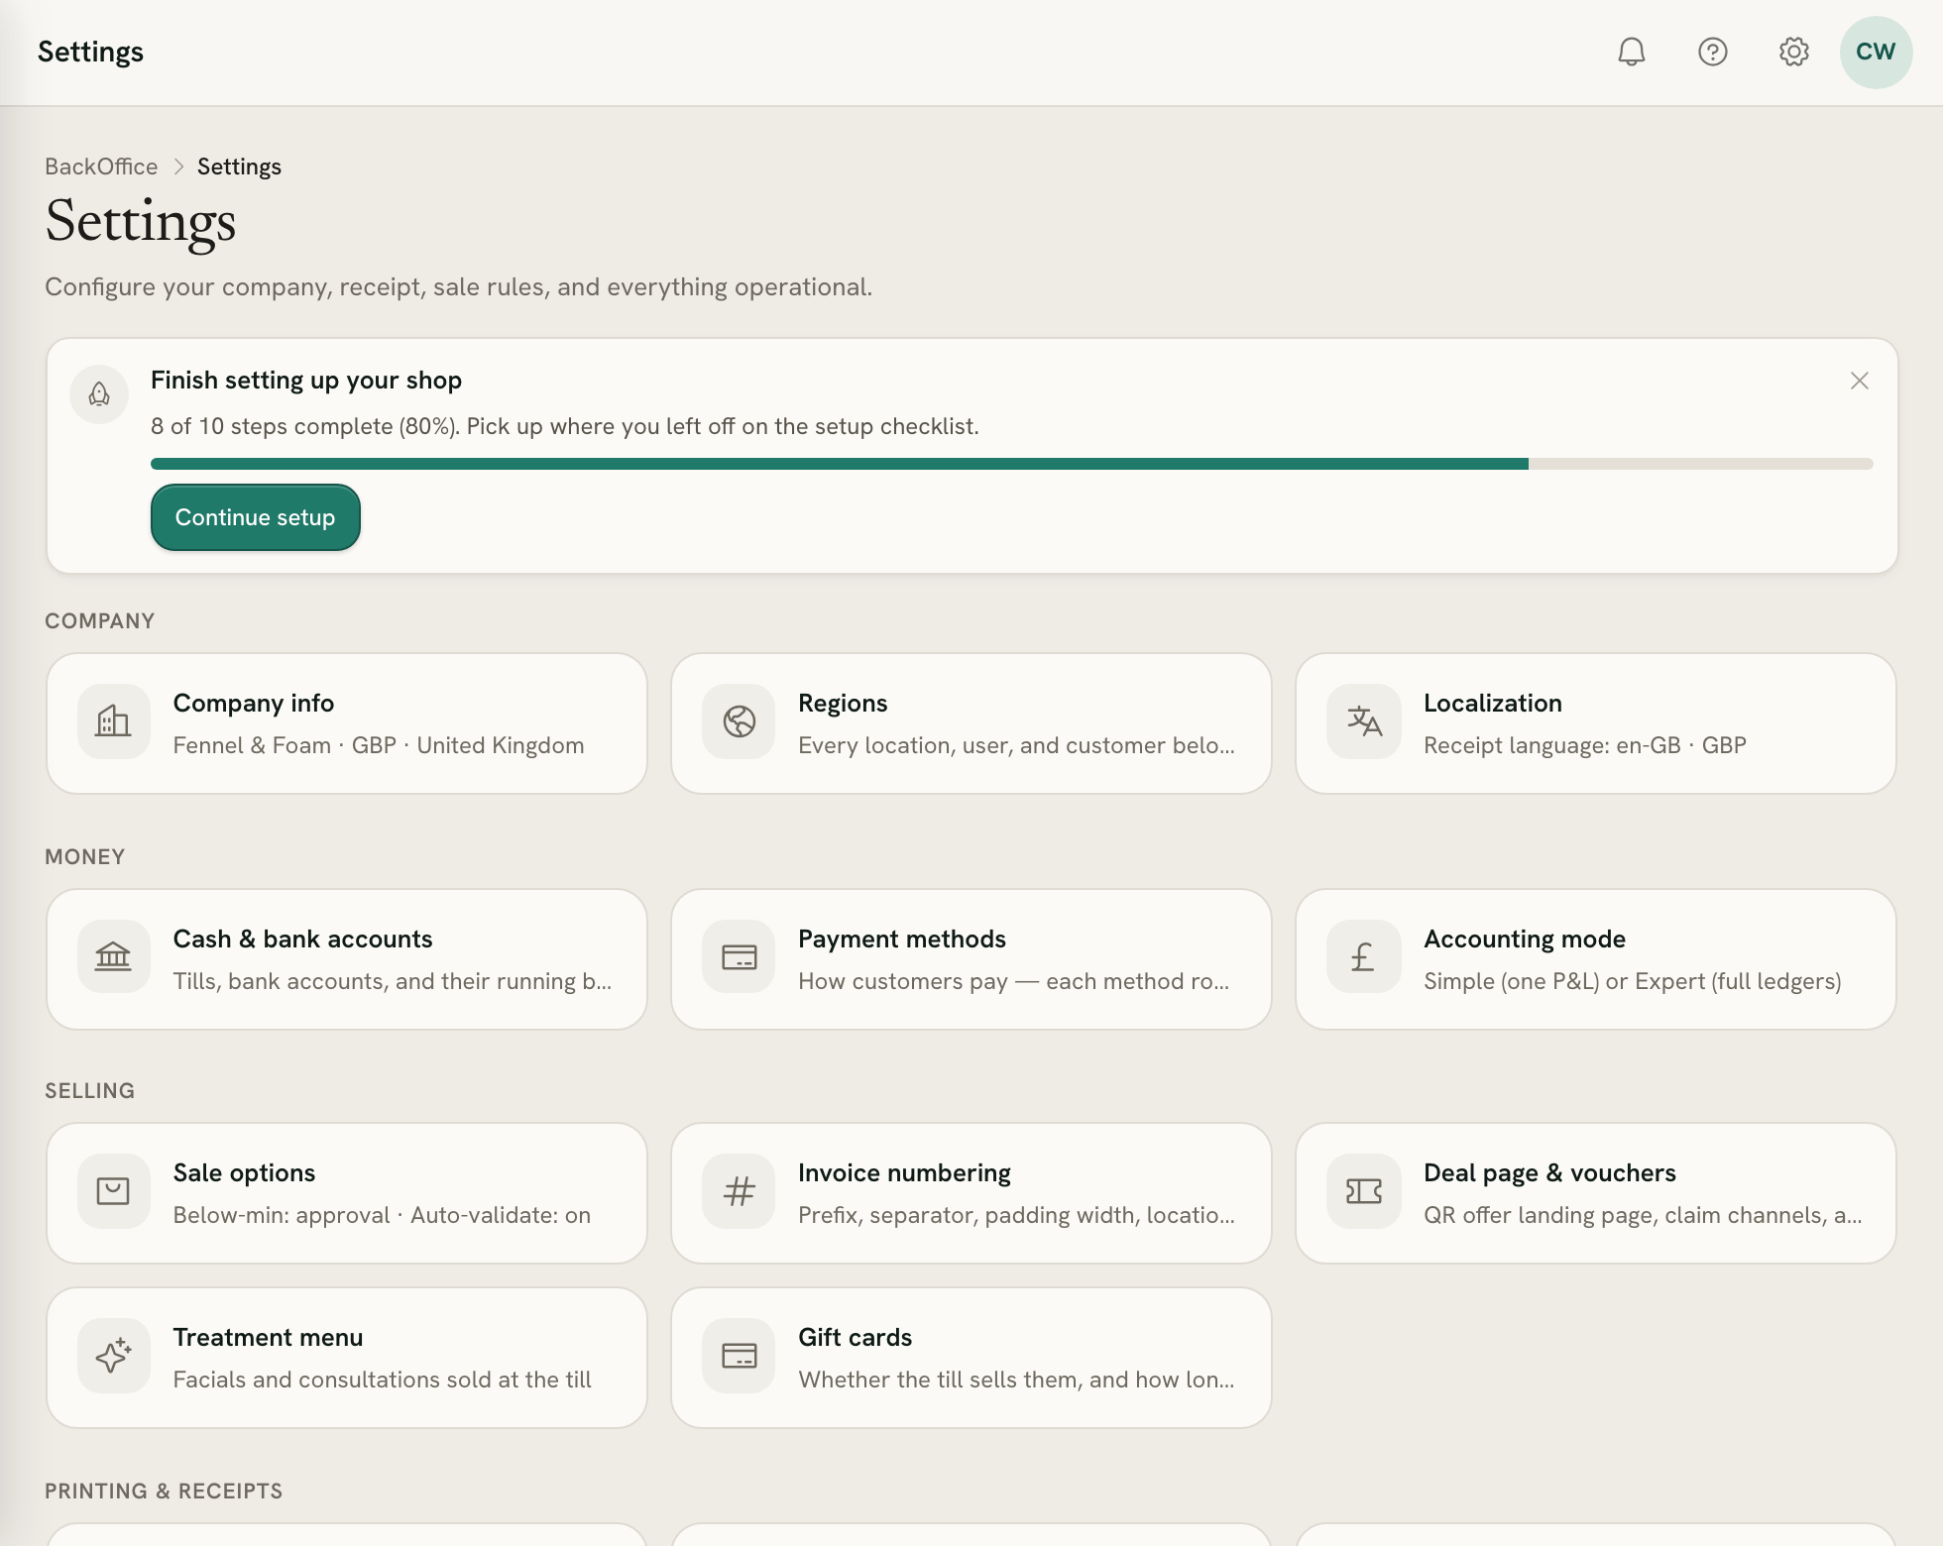This screenshot has height=1546, width=1943.
Task: Click 'Simple (one P&L) or Expert' description
Action: coord(1632,981)
